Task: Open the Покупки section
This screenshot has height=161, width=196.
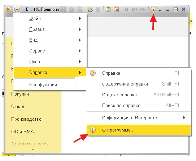Action: click(20, 94)
